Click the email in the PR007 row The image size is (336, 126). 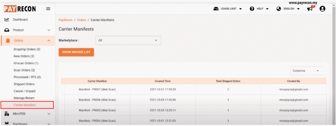(x=294, y=89)
